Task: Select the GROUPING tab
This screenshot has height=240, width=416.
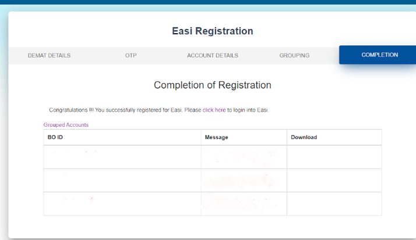Action: 294,56
